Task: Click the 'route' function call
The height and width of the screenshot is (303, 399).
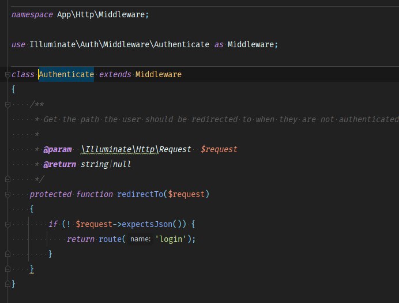Action: pyautogui.click(x=110, y=239)
